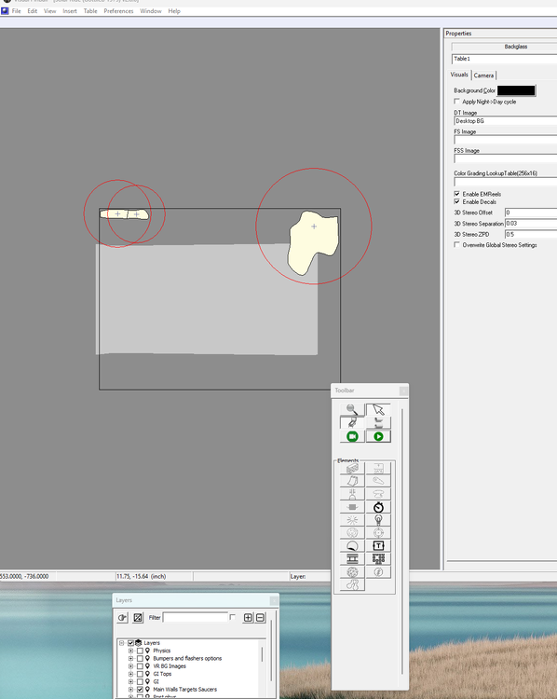This screenshot has width=557, height=699.
Task: Open the File menu
Action: tap(17, 11)
